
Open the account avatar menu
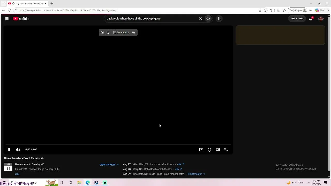pos(321,19)
